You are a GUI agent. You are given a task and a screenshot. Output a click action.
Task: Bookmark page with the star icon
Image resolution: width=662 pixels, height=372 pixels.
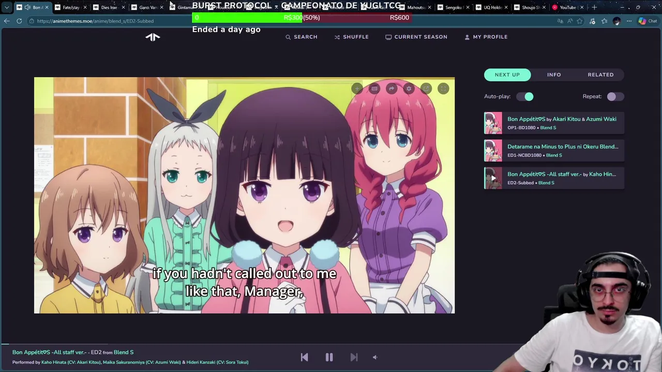tap(580, 21)
